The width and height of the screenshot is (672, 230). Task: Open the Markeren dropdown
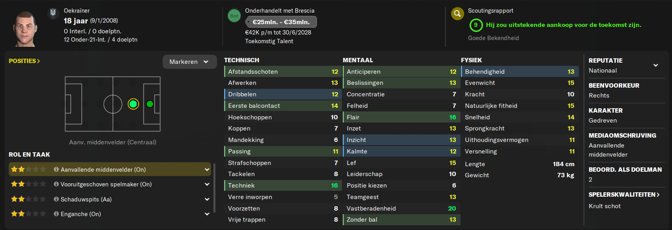190,62
